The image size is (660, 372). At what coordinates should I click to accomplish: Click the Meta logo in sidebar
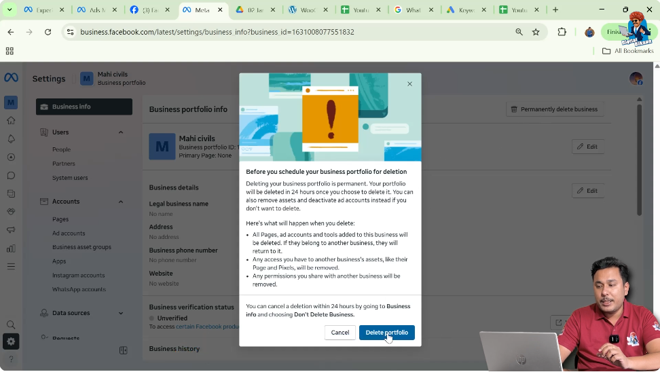[x=11, y=77]
